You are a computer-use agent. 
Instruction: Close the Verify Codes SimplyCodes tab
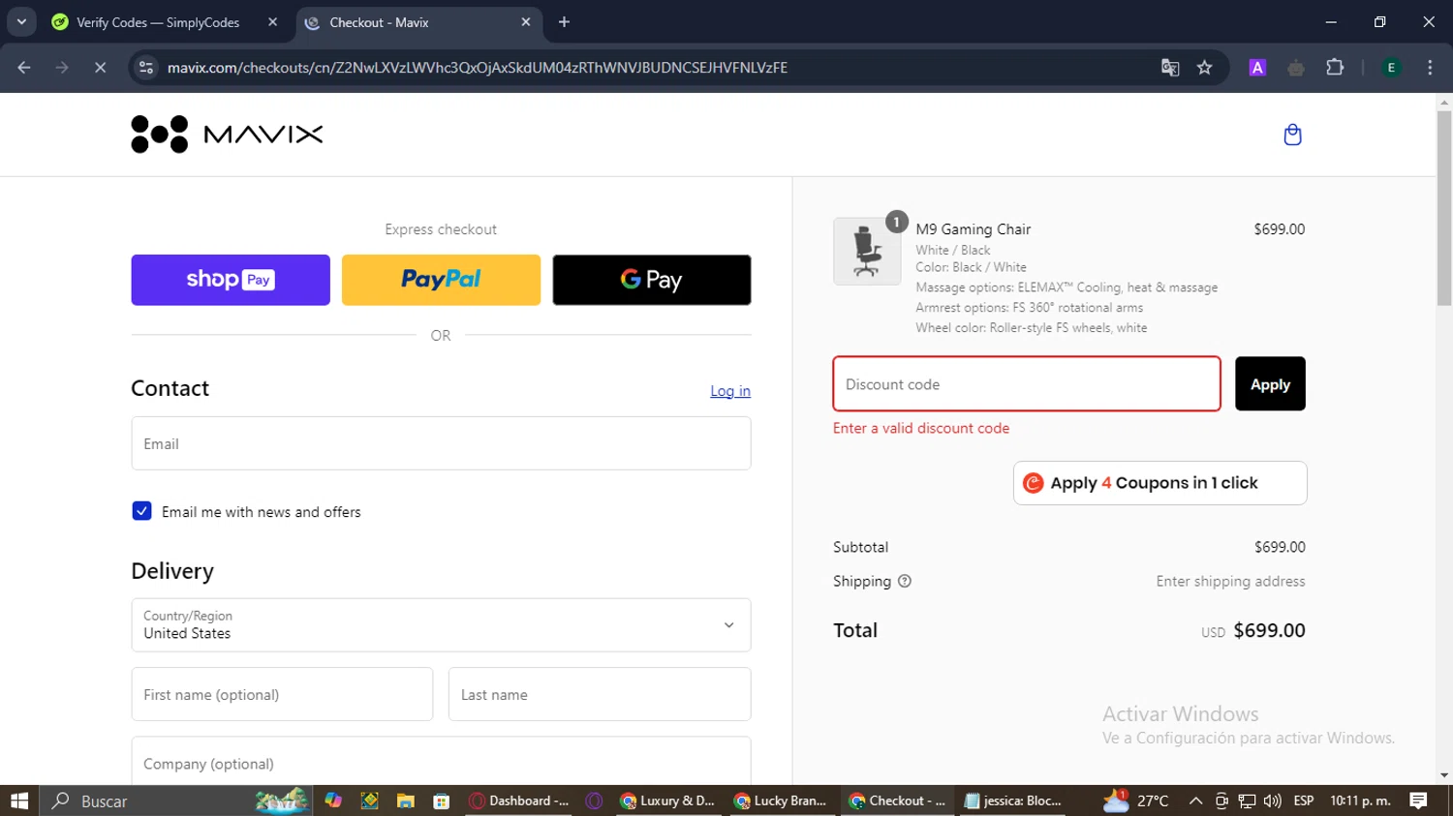click(x=272, y=22)
